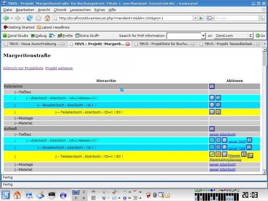Image resolution: width=268 pixels, height=201 pixels.
Task: Click delete X icon in Aufmaß Bauabschnitt row
Action: pyautogui.click(x=218, y=147)
